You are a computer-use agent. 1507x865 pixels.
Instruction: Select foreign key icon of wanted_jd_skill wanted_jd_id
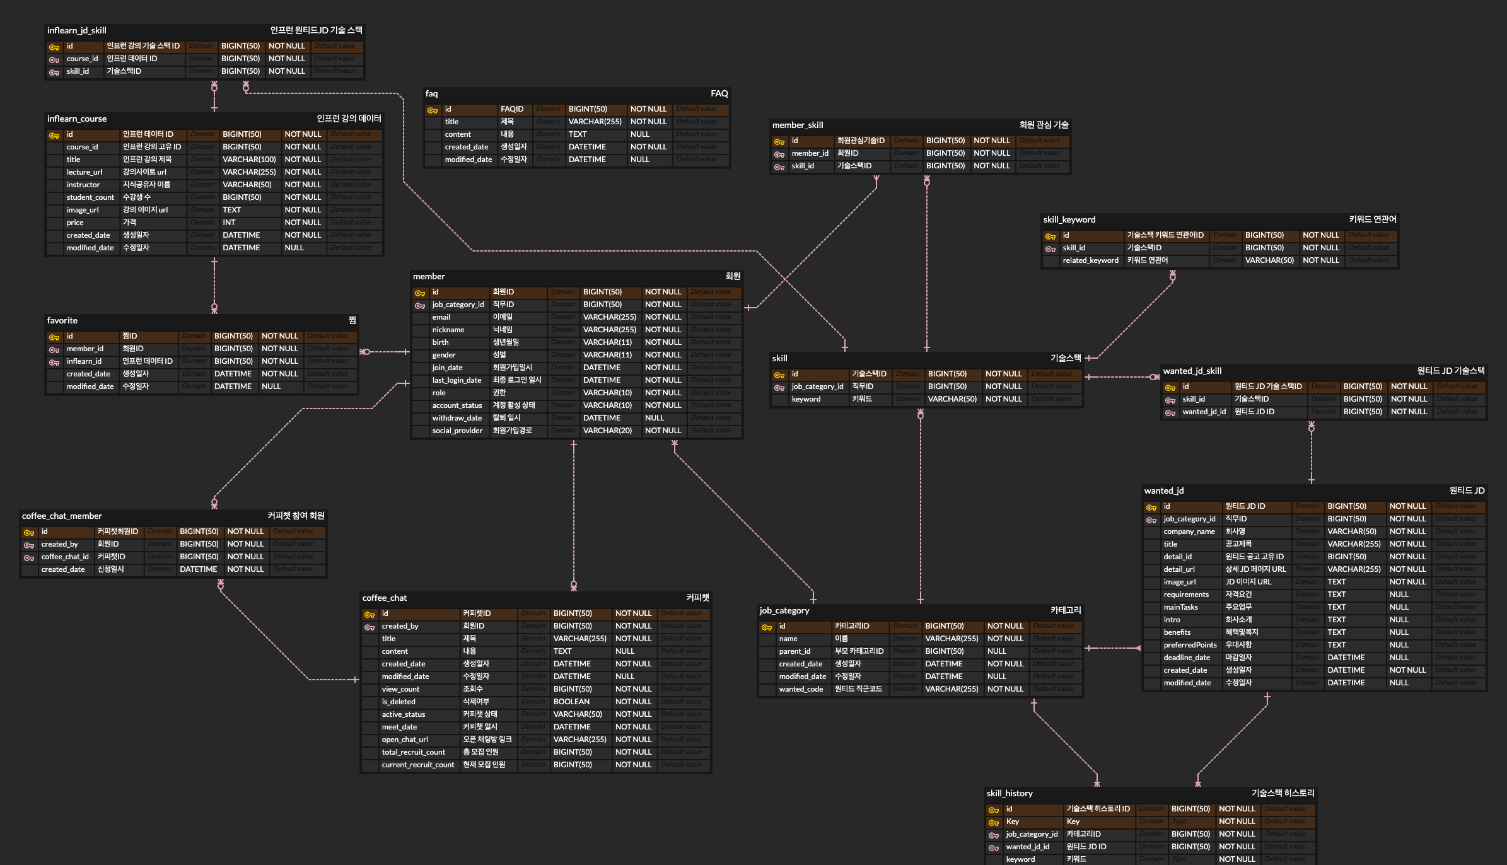tap(1170, 412)
